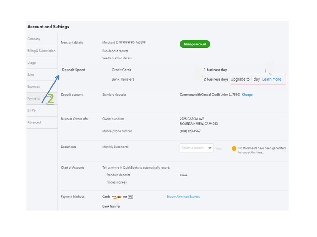Viewport: 317px width, 237px height.
Task: Go to the Usage tab
Action: click(31, 63)
